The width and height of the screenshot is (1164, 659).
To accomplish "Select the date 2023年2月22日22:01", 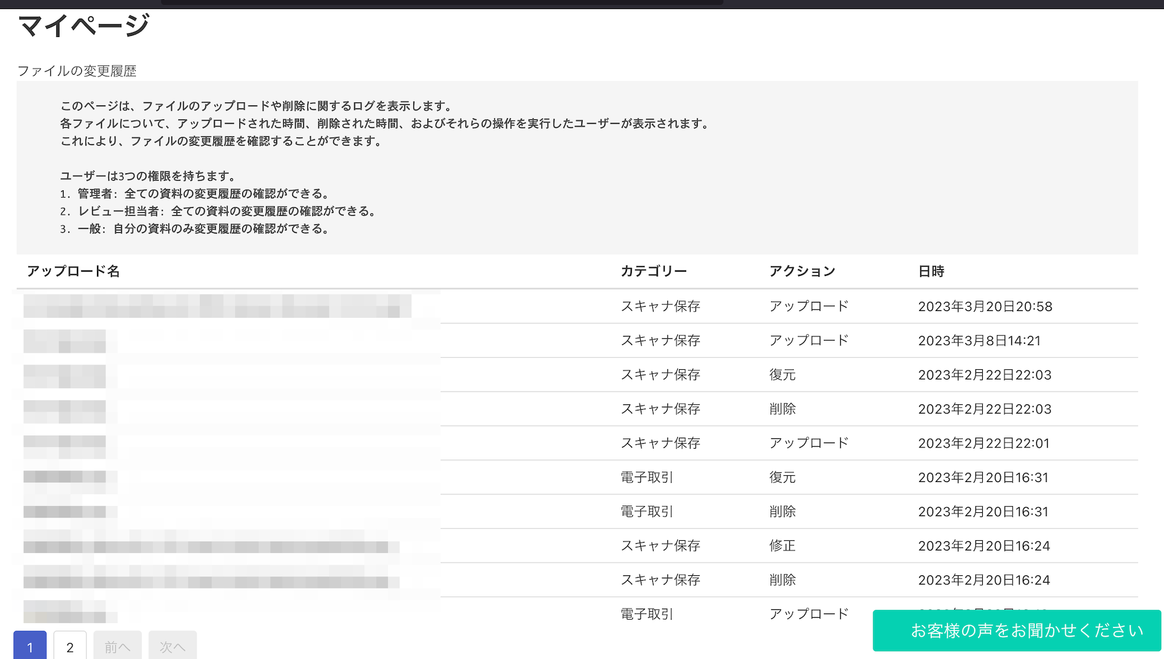I will (983, 443).
